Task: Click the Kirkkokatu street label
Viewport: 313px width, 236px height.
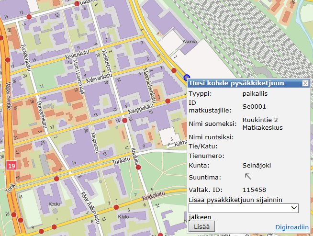Action: tap(154, 195)
